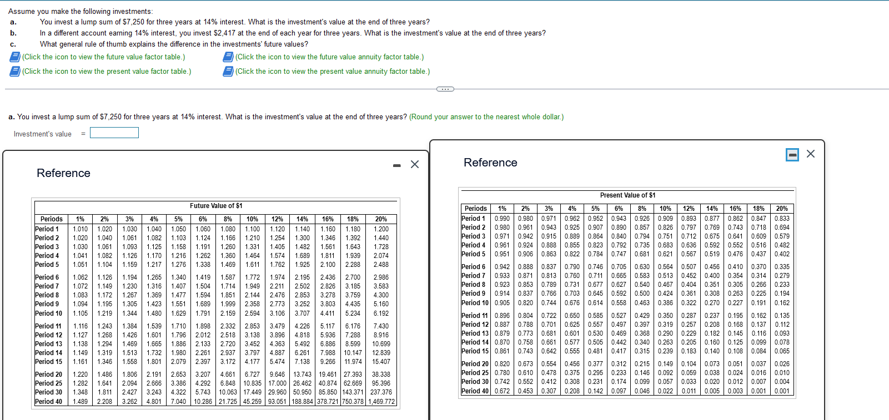Viewport: 889px width, 420px height.
Task: Click the 1% column header in Future Value table
Action: pyautogui.click(x=80, y=219)
